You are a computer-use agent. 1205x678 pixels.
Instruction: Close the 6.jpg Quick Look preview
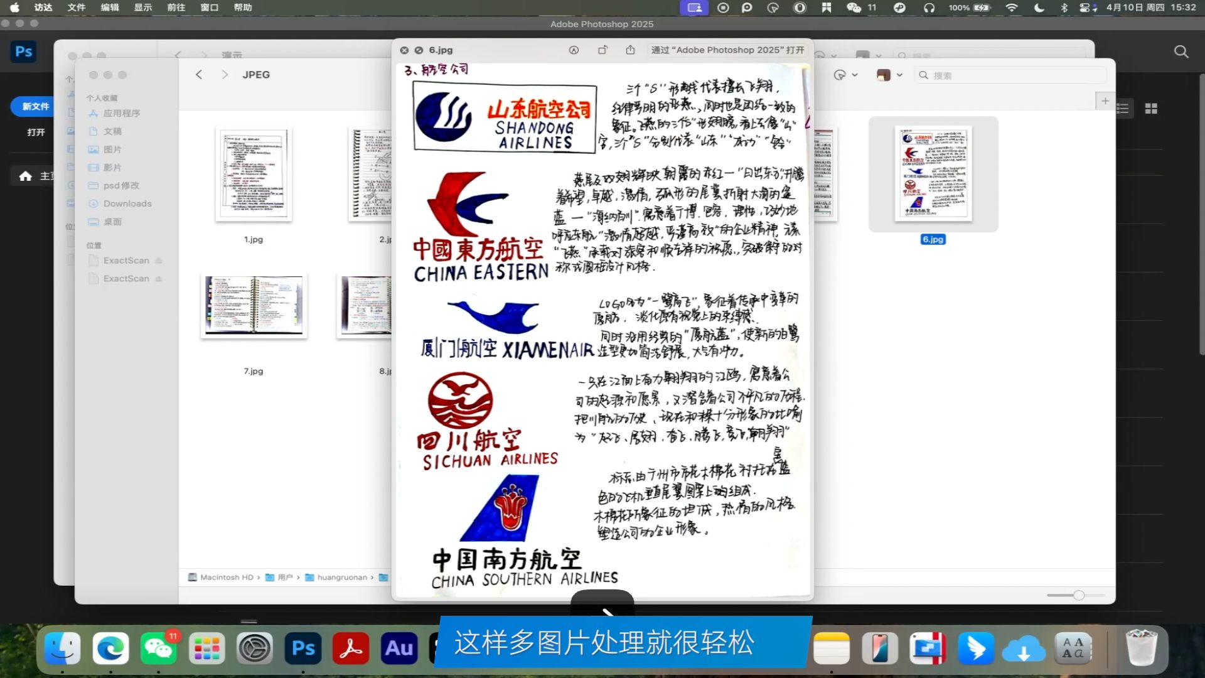404,50
